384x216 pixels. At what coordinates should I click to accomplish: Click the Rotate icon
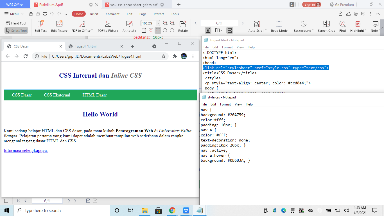(183, 26)
